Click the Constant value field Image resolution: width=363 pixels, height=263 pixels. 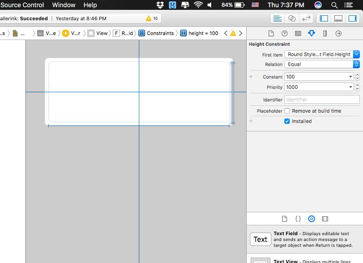316,77
